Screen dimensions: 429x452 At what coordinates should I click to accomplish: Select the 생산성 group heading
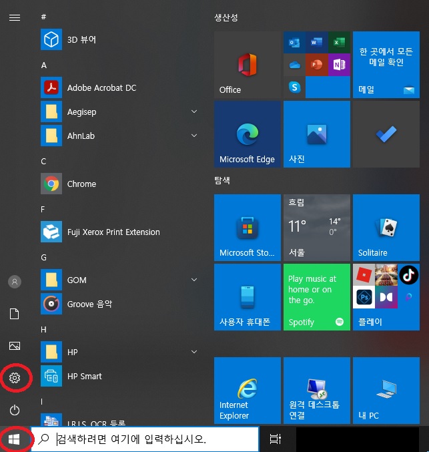coord(226,17)
